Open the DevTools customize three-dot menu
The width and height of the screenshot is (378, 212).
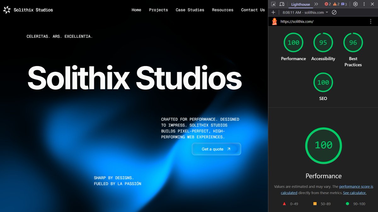pyautogui.click(x=364, y=4)
